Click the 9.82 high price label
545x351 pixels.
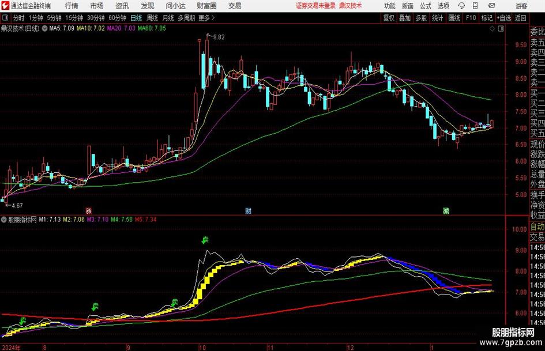pyautogui.click(x=219, y=37)
